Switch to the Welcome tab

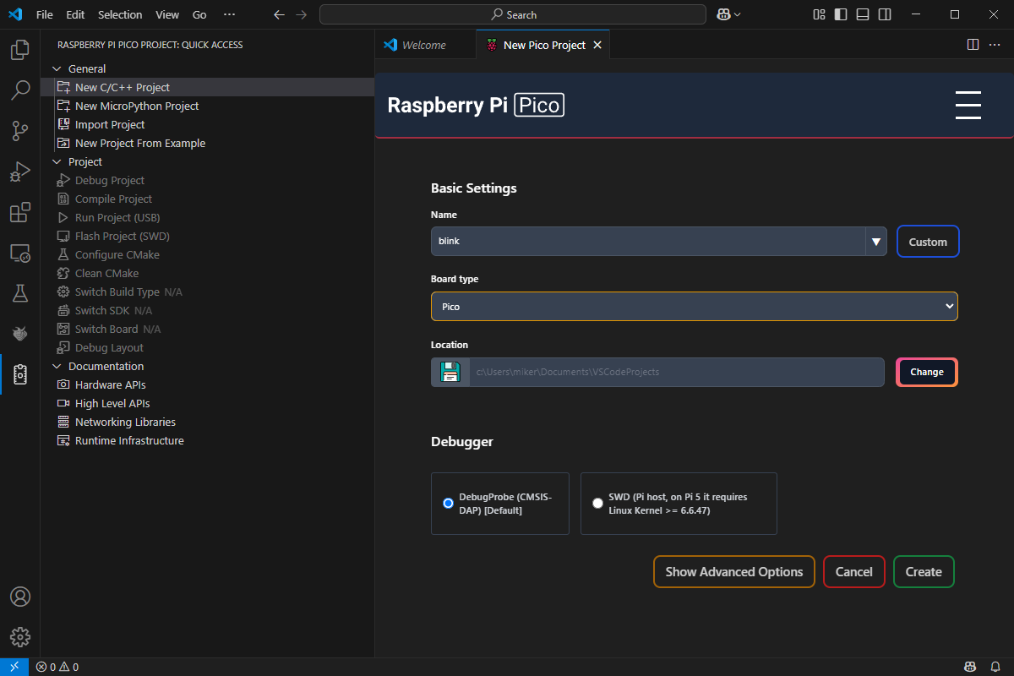pyautogui.click(x=423, y=45)
